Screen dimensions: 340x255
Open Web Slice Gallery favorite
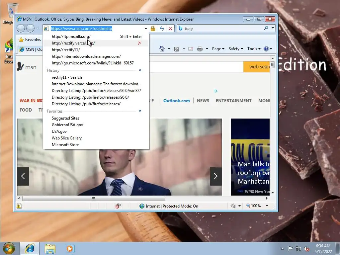tap(96, 138)
